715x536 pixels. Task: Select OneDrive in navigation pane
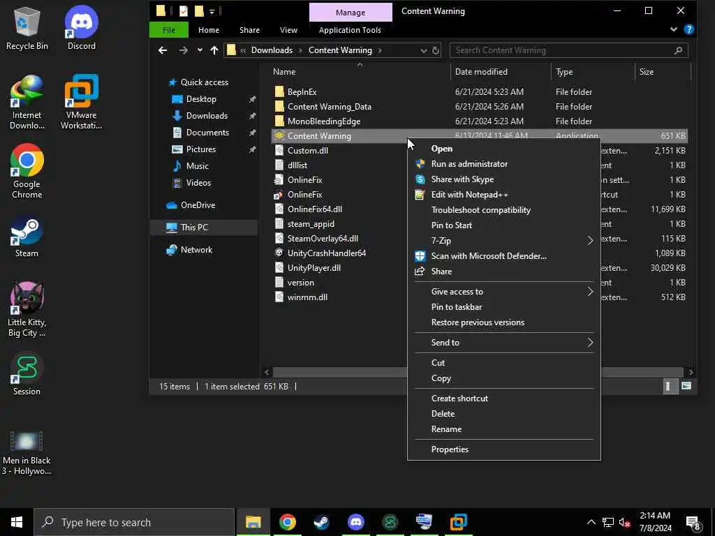198,205
